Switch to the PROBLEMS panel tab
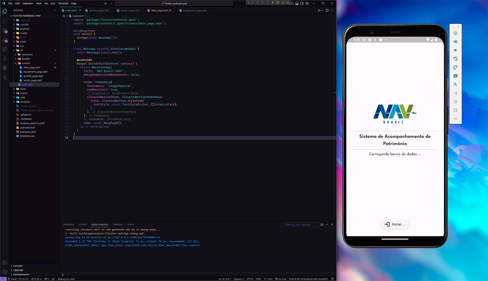 click(x=69, y=224)
